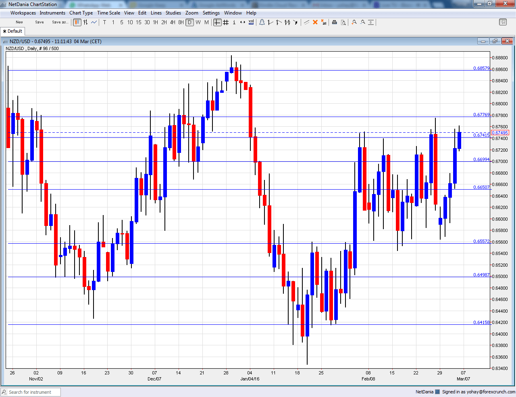
Task: Click the Save as... workspace button
Action: click(x=60, y=22)
